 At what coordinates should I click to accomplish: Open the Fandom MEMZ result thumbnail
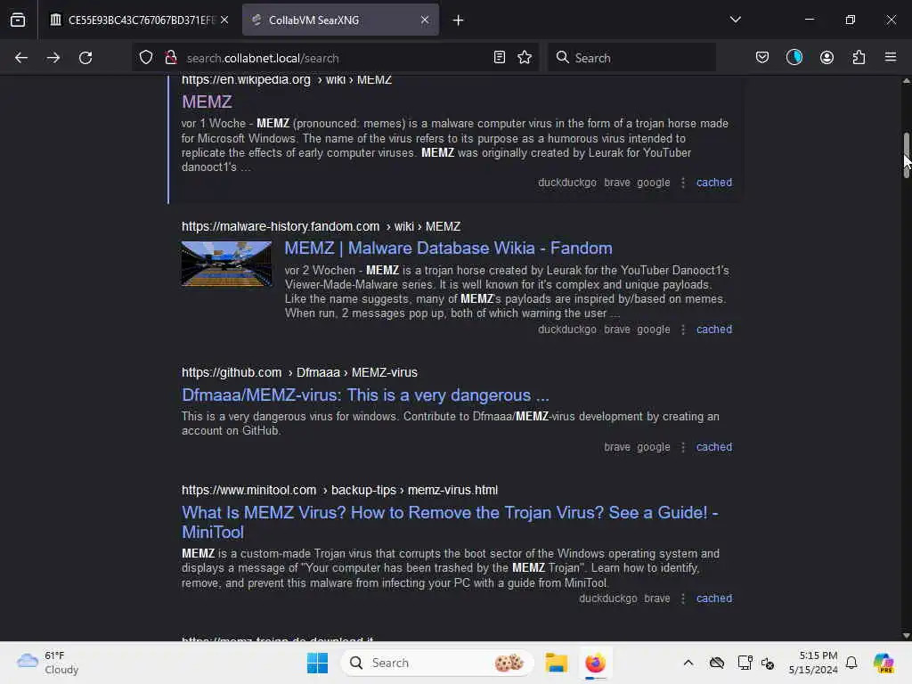pos(226,264)
